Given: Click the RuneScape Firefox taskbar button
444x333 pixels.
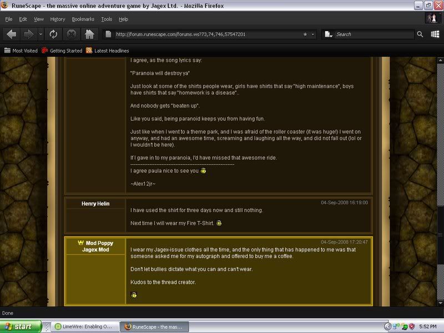Looking at the screenshot, I should click(155, 326).
